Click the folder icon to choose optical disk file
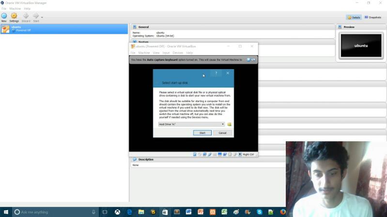Viewport: 387px width, 217px height. tap(229, 124)
